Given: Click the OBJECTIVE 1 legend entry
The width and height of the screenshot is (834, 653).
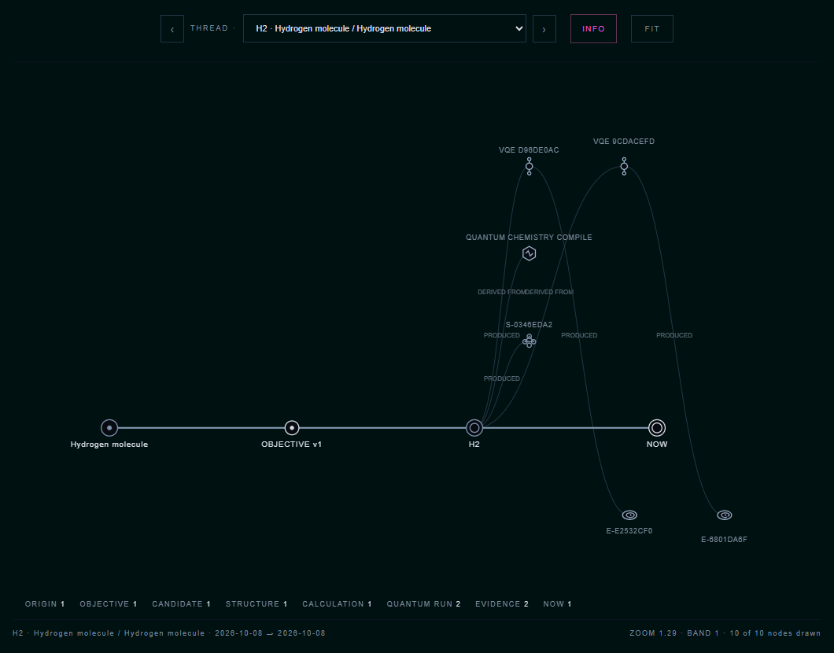Looking at the screenshot, I should click(x=109, y=604).
